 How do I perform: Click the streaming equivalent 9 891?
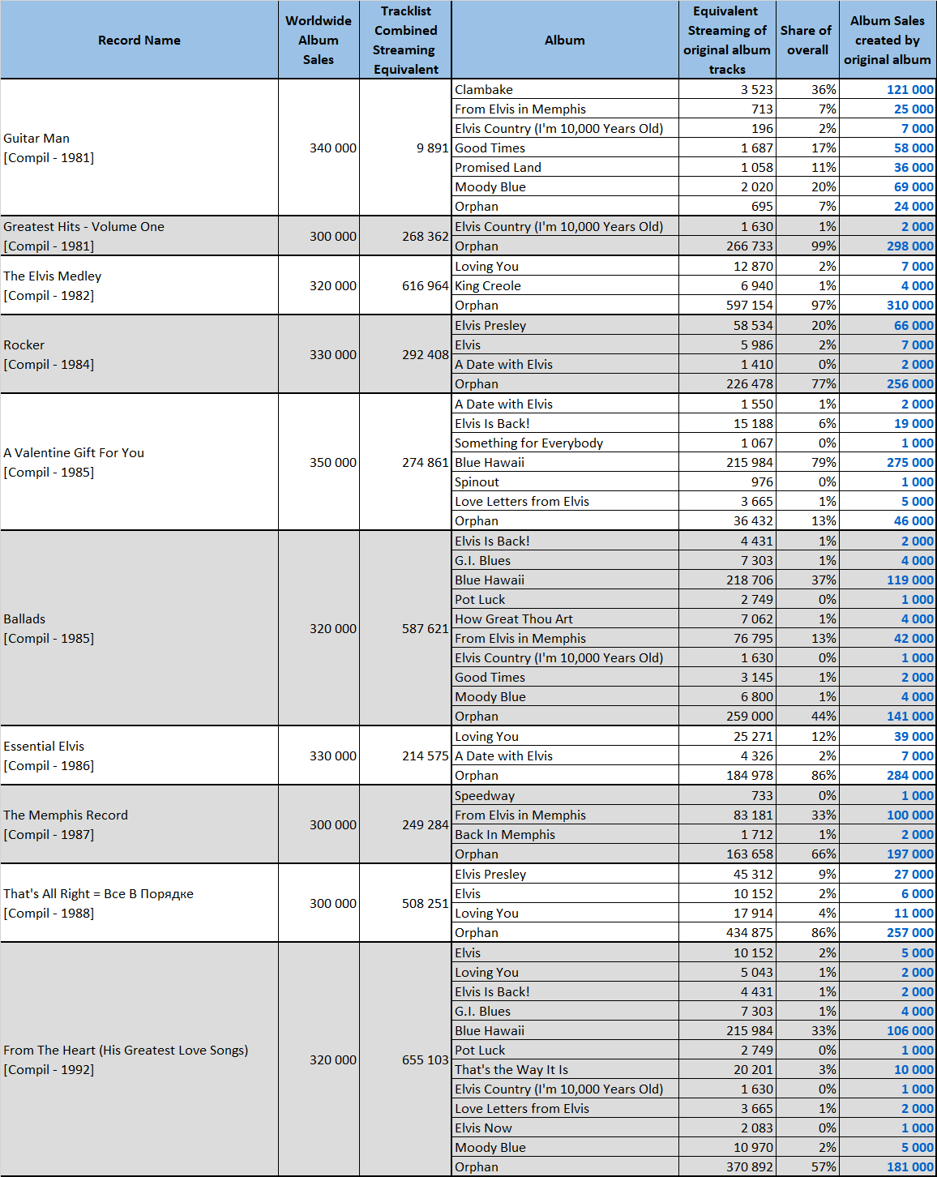(405, 148)
